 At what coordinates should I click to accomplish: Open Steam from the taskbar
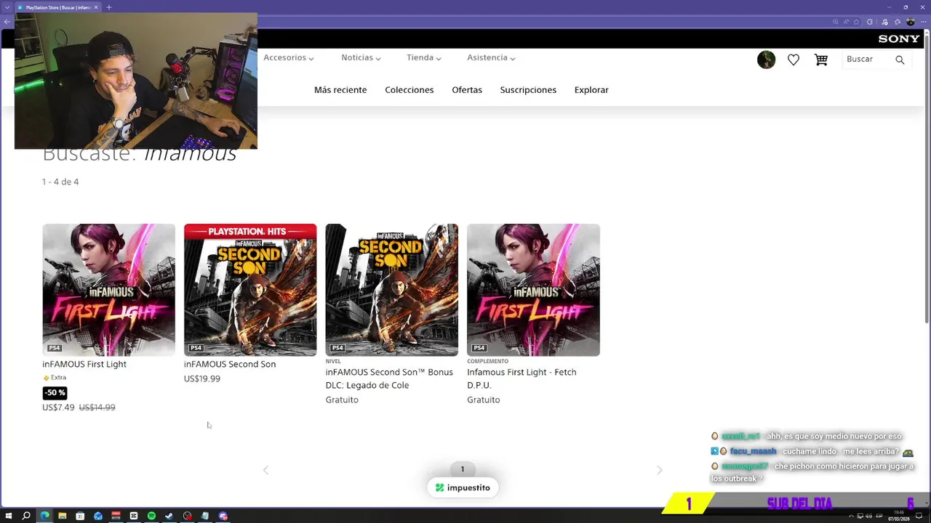pos(169,516)
